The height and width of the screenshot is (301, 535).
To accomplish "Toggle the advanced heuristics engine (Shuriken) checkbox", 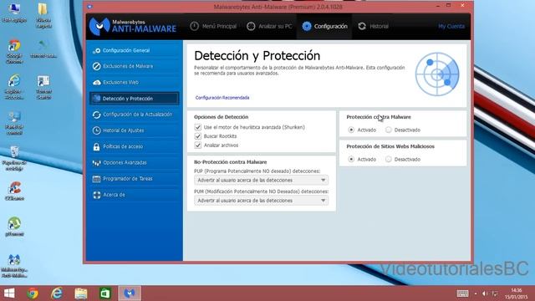I will pyautogui.click(x=198, y=127).
